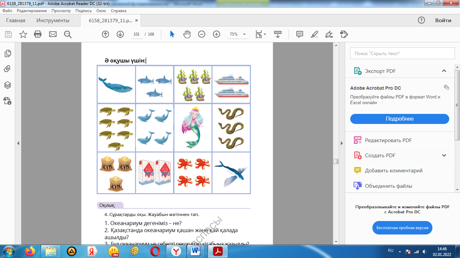Send file by email envelope icon

coord(53,34)
